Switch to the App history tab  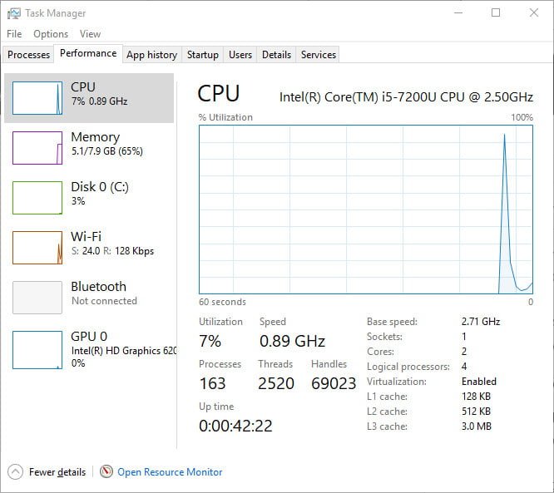151,55
